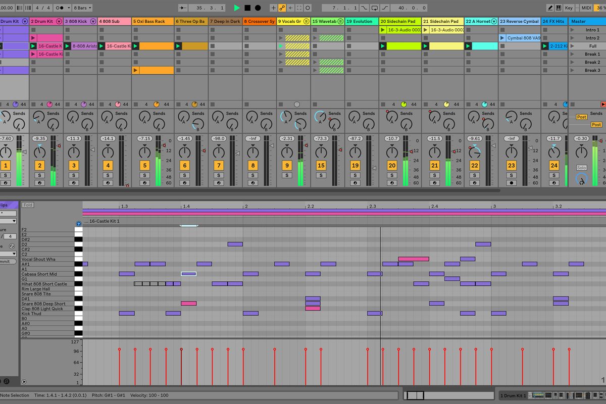This screenshot has height=404, width=606.
Task: Launch the Cymbal 808 VA9 clip
Action: 502,38
